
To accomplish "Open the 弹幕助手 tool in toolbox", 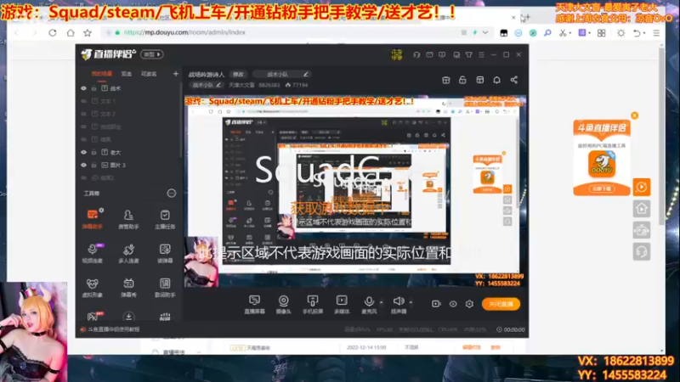I will (x=93, y=219).
